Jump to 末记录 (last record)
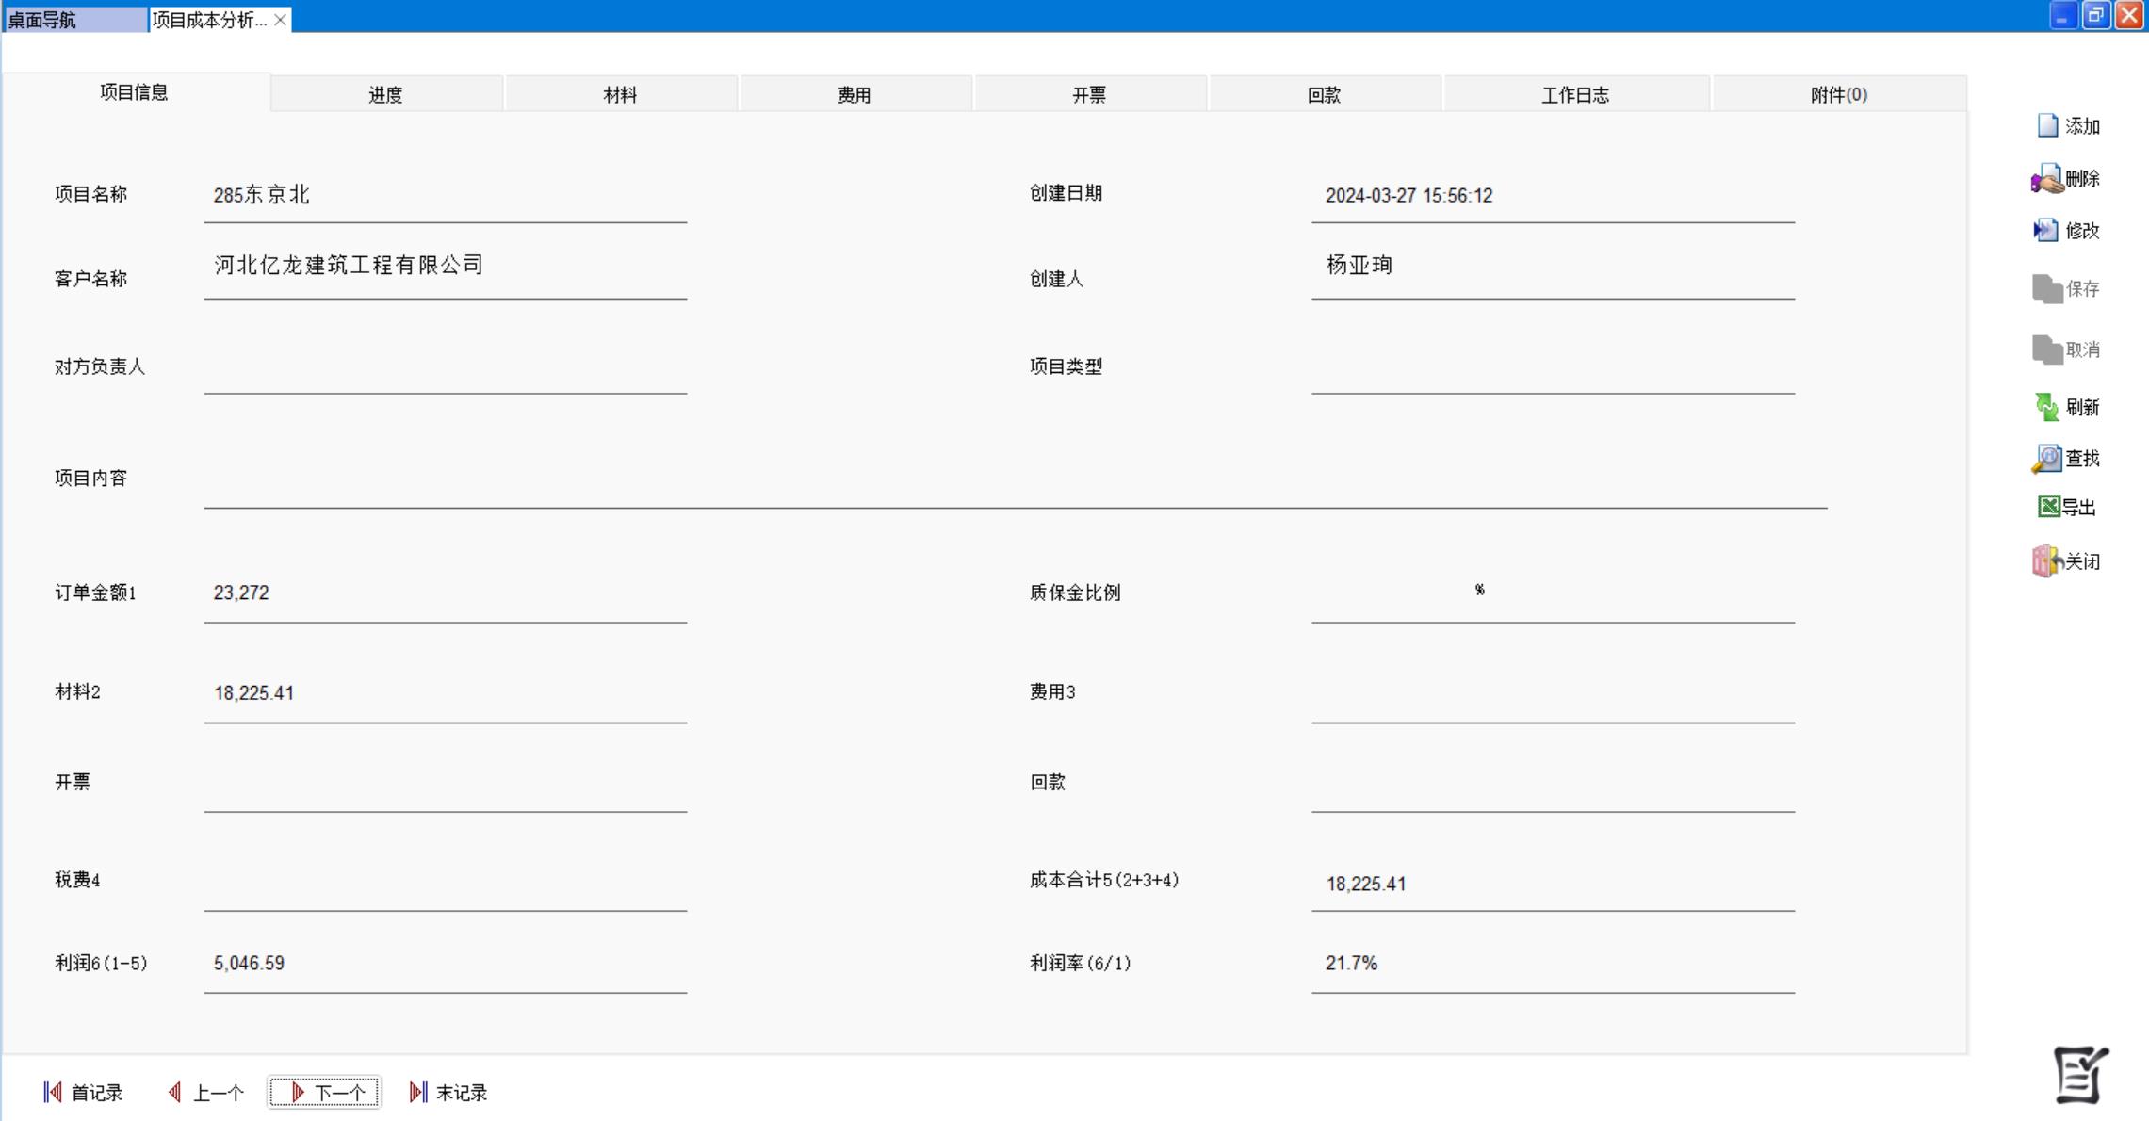The width and height of the screenshot is (2149, 1121). pyautogui.click(x=448, y=1093)
